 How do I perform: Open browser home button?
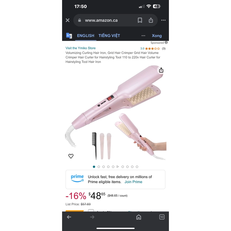(139, 217)
